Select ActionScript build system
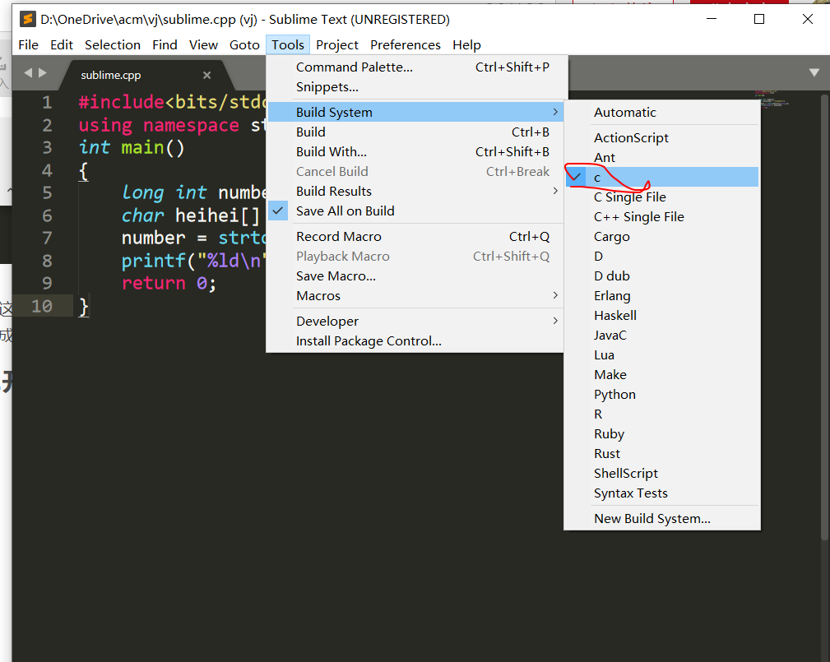The image size is (830, 662). pos(662,137)
